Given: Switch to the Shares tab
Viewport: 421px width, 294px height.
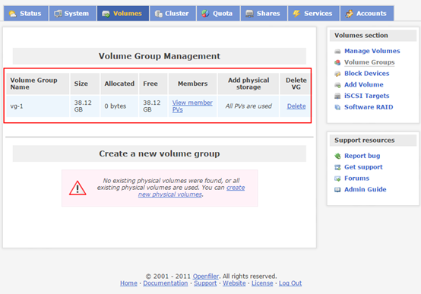Looking at the screenshot, I should click(264, 14).
